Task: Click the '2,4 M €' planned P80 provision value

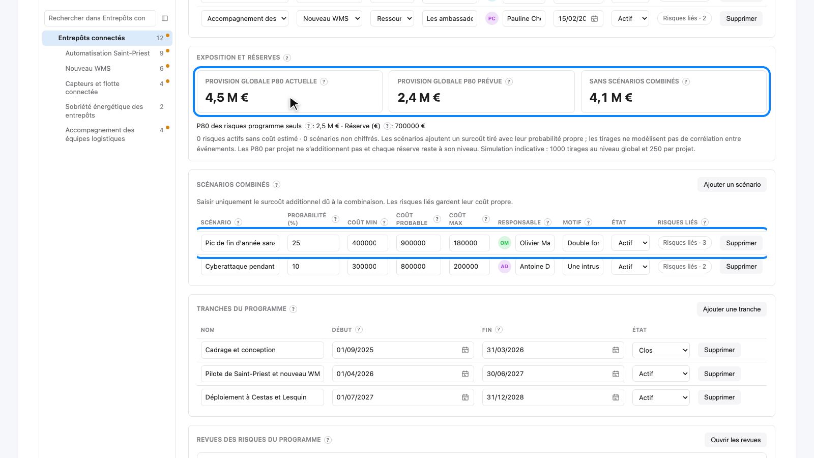Action: [419, 98]
